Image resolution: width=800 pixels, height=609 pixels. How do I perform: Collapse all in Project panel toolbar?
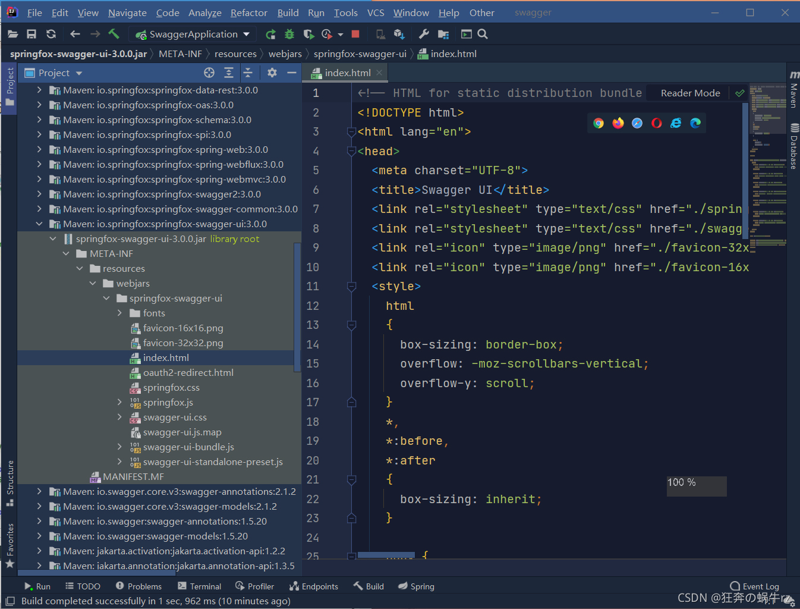point(248,73)
